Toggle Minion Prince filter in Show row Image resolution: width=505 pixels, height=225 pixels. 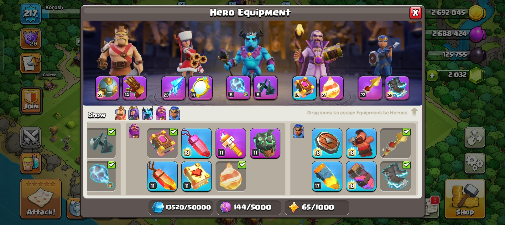point(147,113)
